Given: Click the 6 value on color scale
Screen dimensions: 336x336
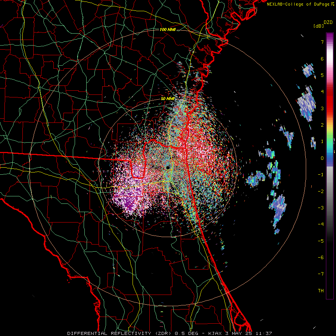Looking at the screenshot, I should pyautogui.click(x=322, y=59).
